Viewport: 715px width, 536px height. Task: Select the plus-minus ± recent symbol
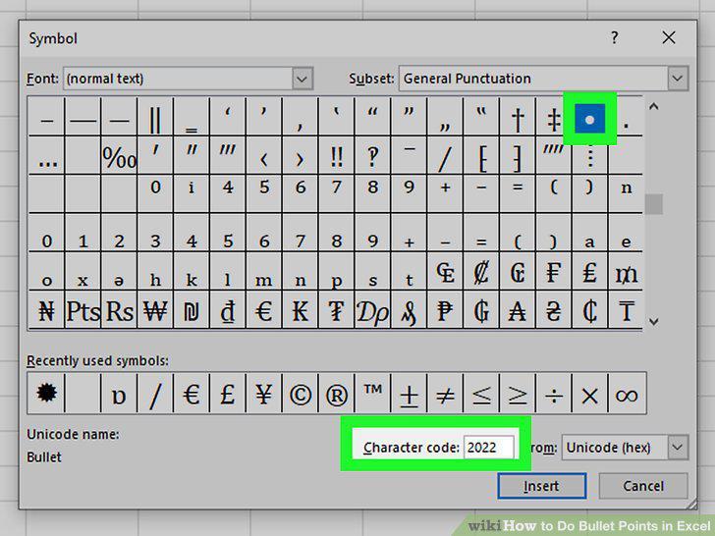pyautogui.click(x=409, y=394)
